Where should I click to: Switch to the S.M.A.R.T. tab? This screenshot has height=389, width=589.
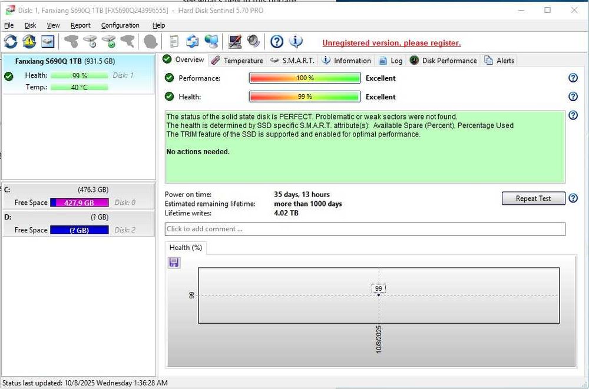(x=293, y=61)
